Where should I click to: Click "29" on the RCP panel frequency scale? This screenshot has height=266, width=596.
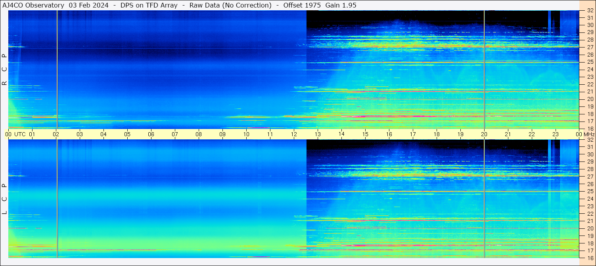tap(590, 32)
